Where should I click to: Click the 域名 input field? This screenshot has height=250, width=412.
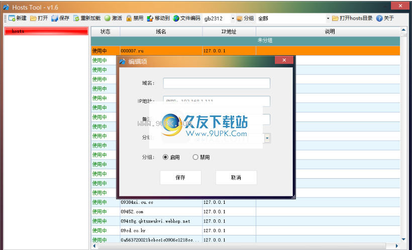(217, 83)
